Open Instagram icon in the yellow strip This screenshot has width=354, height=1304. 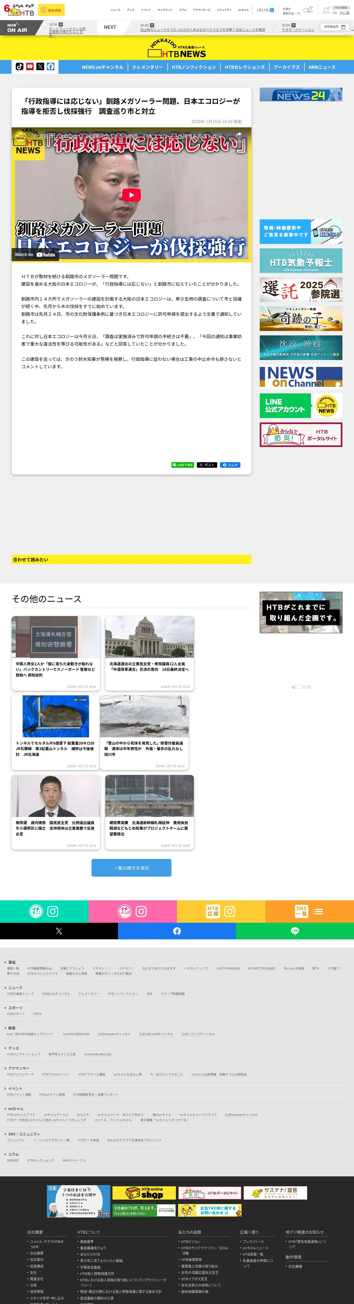point(230,911)
